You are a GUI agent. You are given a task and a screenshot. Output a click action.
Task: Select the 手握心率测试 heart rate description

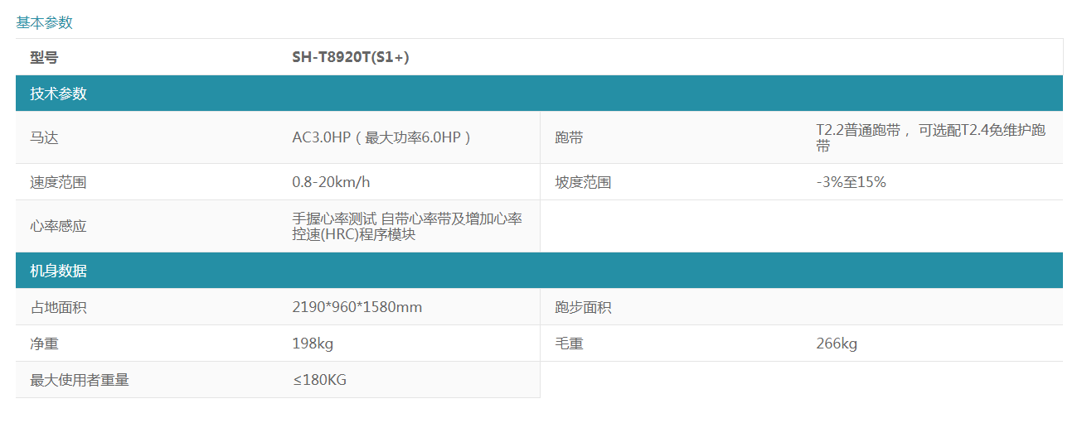(x=406, y=226)
